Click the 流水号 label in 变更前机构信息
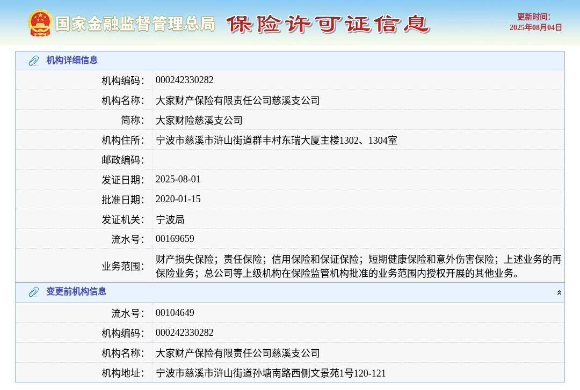 (128, 313)
